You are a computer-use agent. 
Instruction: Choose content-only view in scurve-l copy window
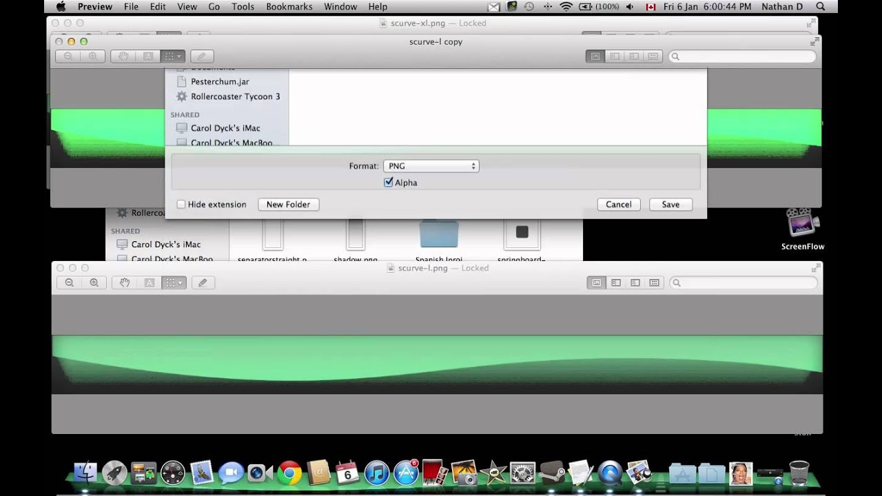[x=595, y=56]
